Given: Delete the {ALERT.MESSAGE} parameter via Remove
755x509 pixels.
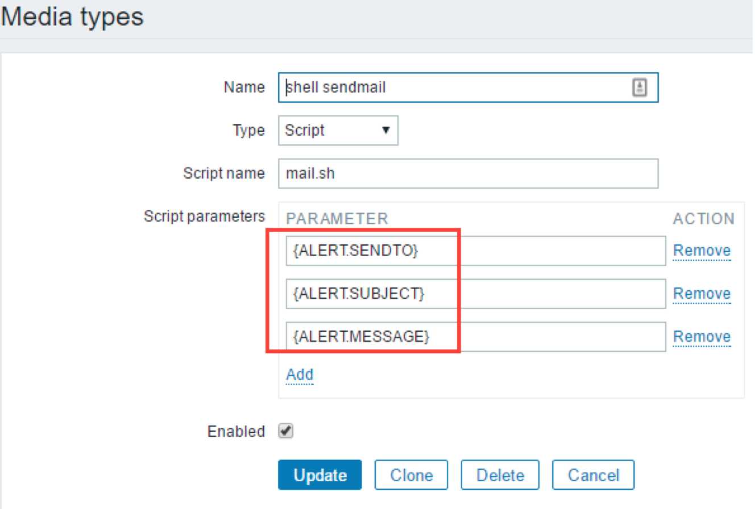Looking at the screenshot, I should (x=702, y=337).
